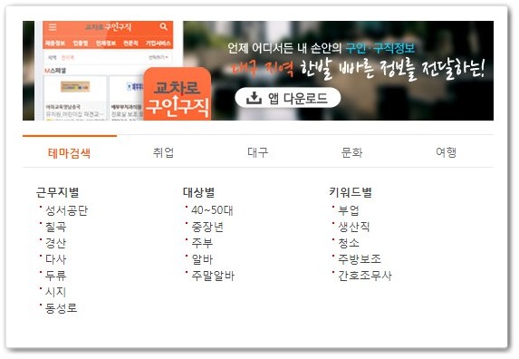This screenshot has height=359, width=519.
Task: Click the 주방보조 keyword link
Action: pos(359,259)
